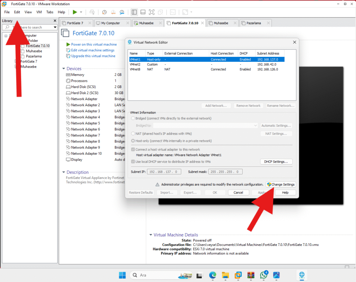Open the Edit virtual machine settings link
This screenshot has height=282, width=356.
(92, 50)
